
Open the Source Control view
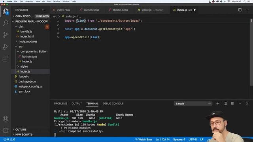point(5,35)
